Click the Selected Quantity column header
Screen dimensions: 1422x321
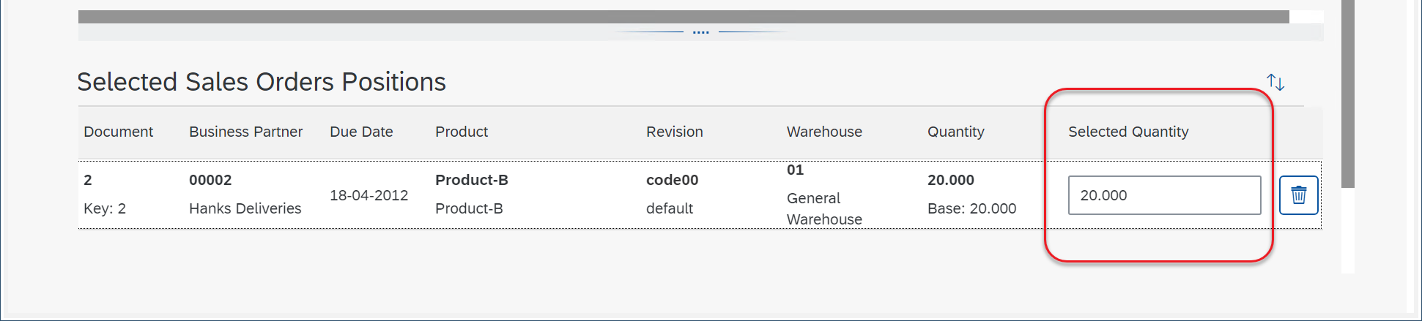point(1128,132)
